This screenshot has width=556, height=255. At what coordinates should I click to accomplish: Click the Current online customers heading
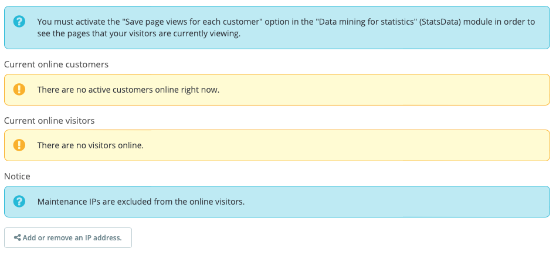[56, 64]
